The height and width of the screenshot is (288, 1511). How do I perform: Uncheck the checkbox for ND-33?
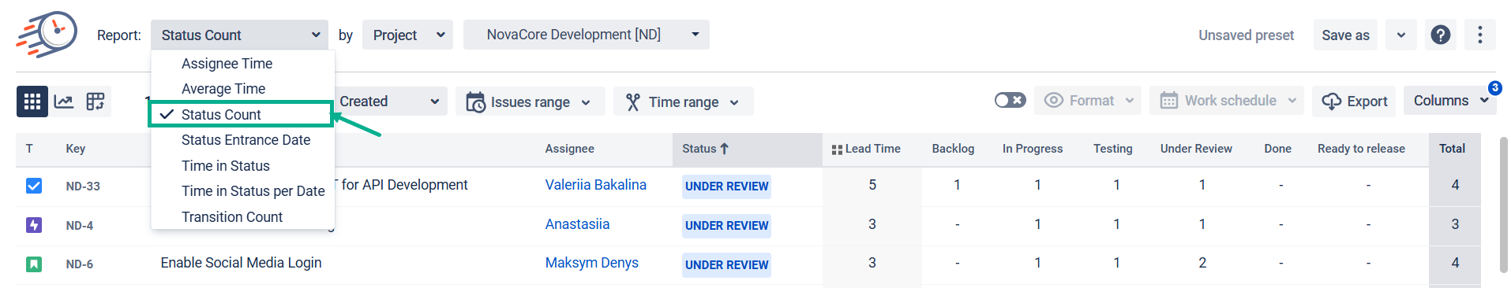(x=34, y=186)
